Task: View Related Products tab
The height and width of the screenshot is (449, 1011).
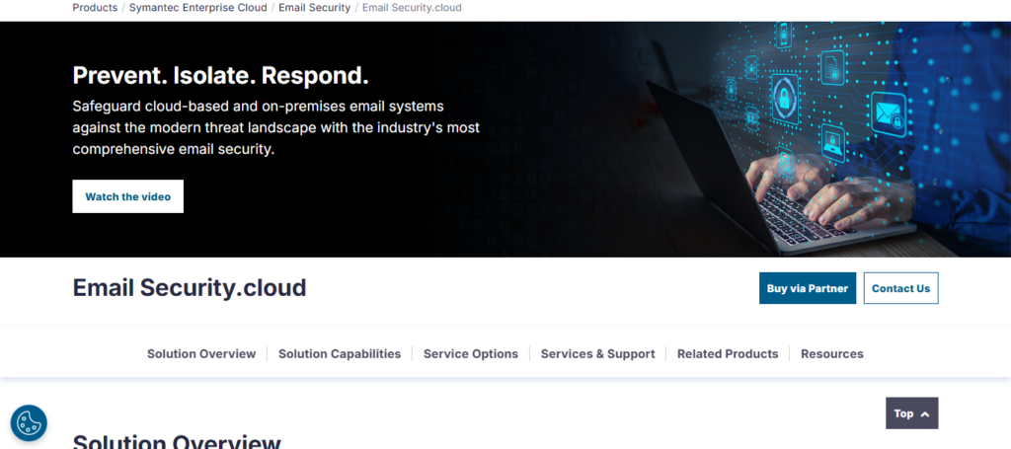Action: point(728,353)
